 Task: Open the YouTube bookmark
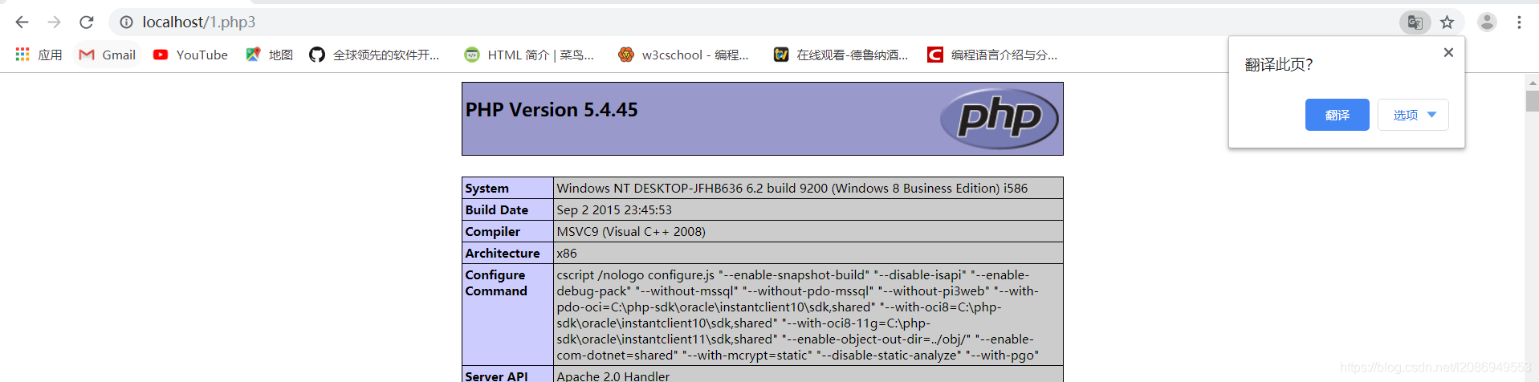click(x=190, y=55)
